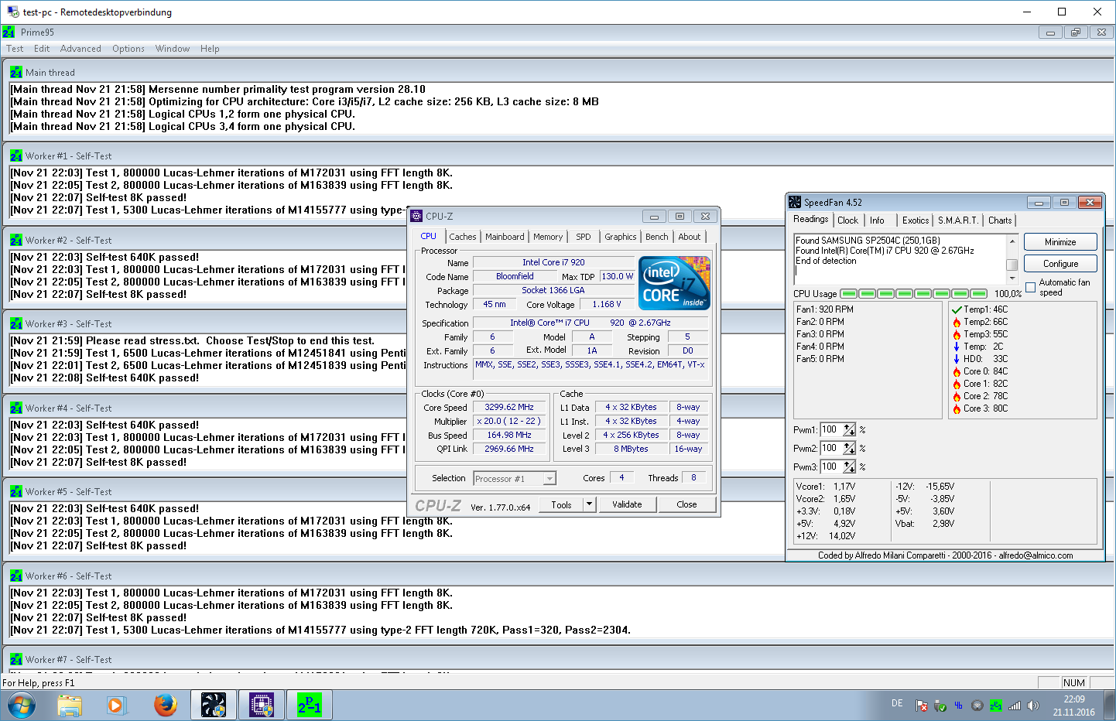Switch to the Mainboard tab in CPU-Z
The height and width of the screenshot is (721, 1116).
[505, 237]
